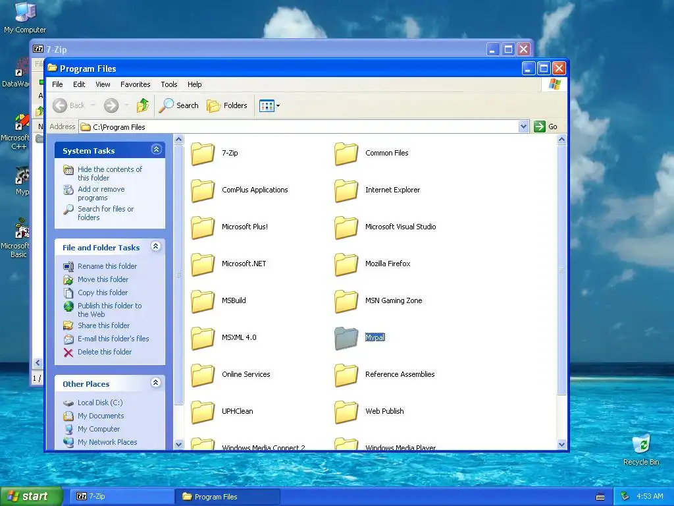Image resolution: width=674 pixels, height=506 pixels.
Task: Open the Common Files folder icon
Action: (x=346, y=154)
